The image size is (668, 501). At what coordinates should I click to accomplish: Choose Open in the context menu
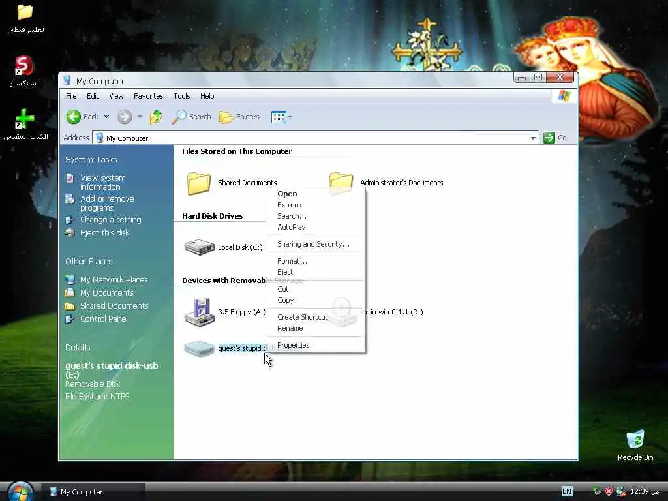[x=316, y=194]
